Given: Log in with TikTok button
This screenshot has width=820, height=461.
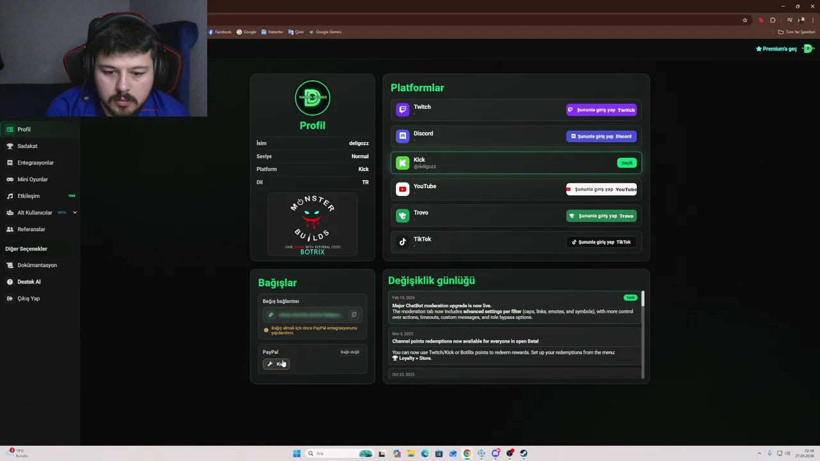Looking at the screenshot, I should click(602, 242).
